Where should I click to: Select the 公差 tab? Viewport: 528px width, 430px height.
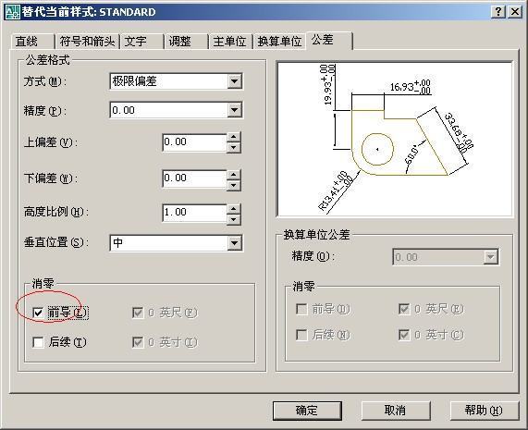329,41
